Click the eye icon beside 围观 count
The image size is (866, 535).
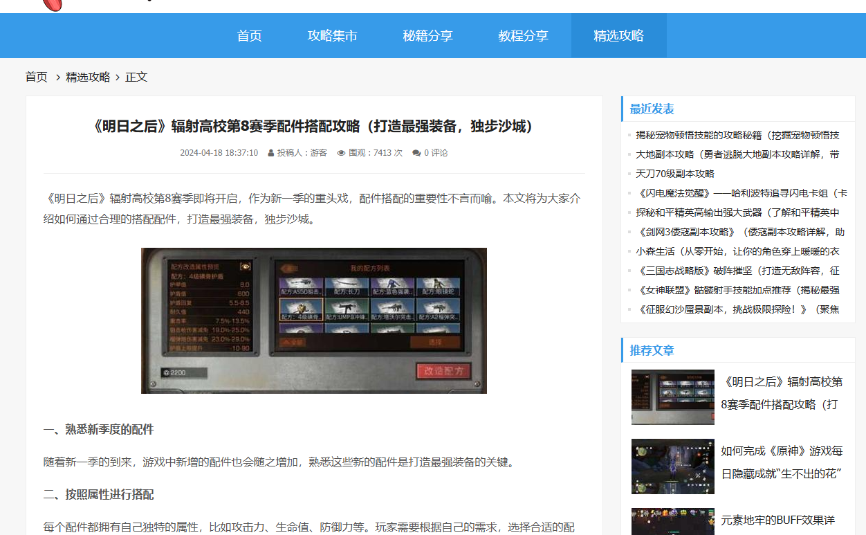point(341,153)
